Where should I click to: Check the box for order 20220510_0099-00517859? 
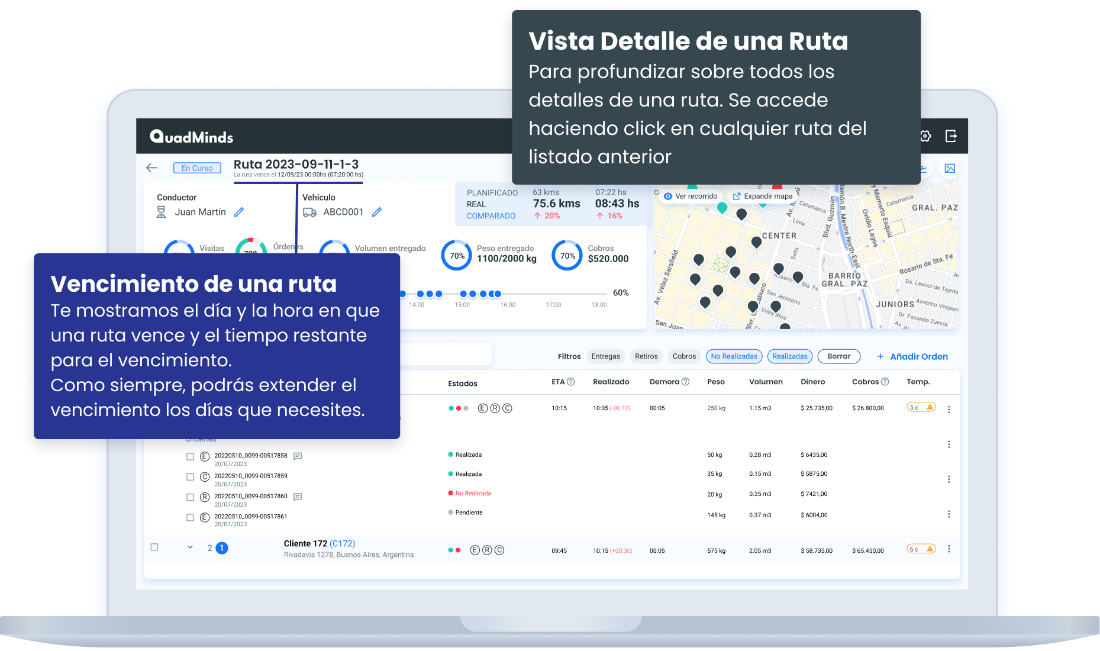tap(190, 477)
